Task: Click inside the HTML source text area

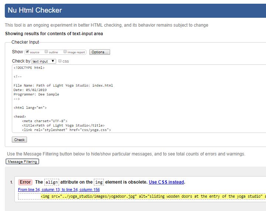Action: pyautogui.click(x=139, y=98)
